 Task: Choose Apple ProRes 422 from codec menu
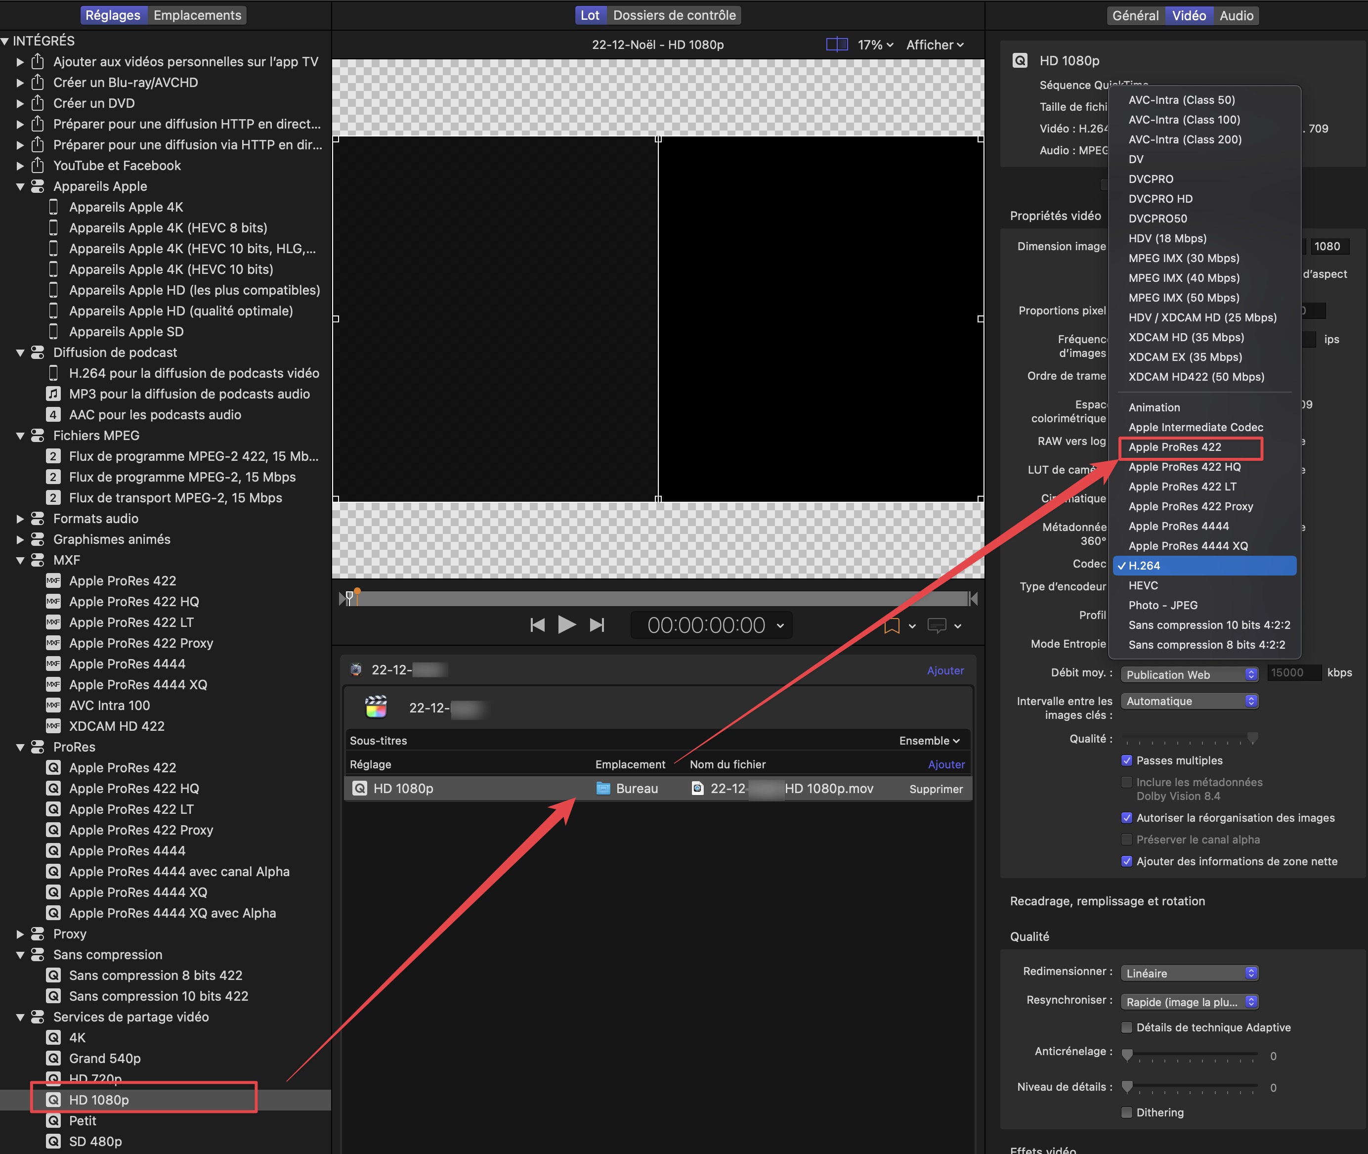pyautogui.click(x=1174, y=447)
